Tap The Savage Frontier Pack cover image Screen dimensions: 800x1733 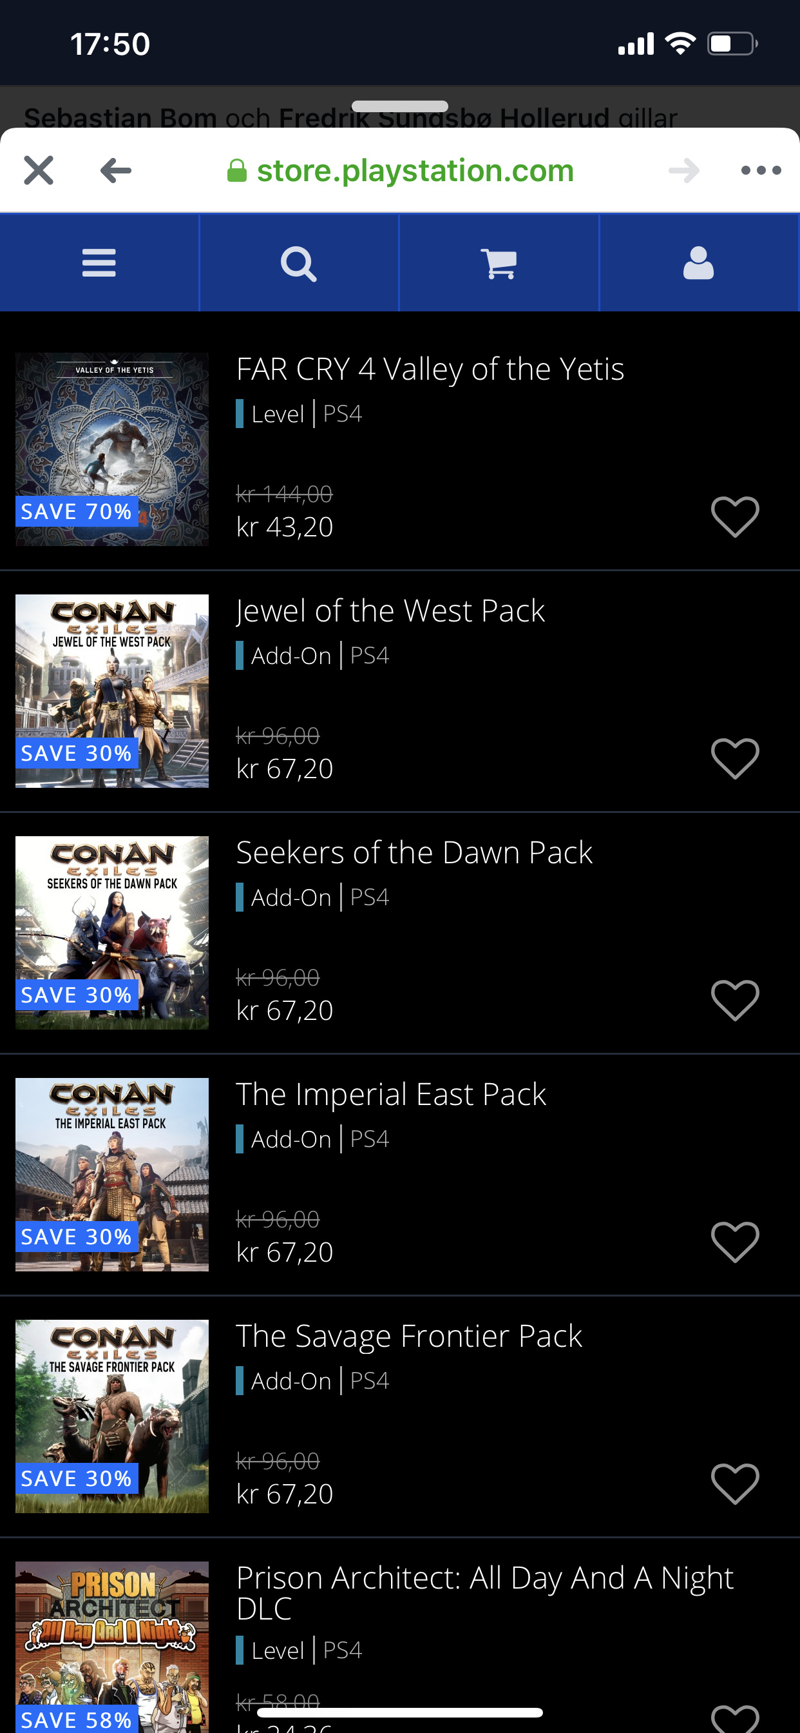(111, 1415)
